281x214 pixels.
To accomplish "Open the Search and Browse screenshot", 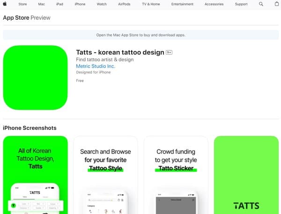I will pos(105,175).
